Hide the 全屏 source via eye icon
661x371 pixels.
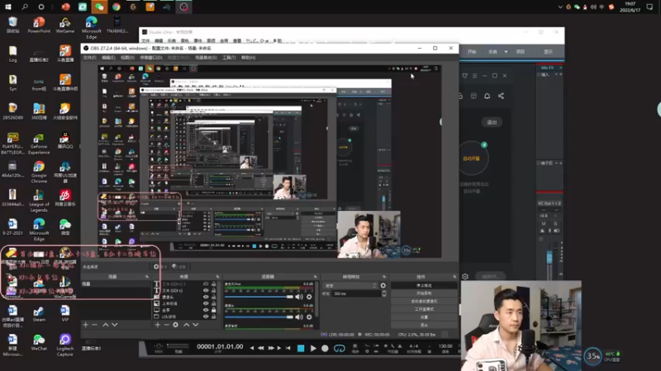tap(206, 310)
